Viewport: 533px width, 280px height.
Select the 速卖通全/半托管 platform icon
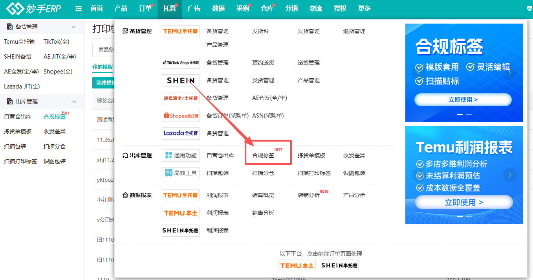180,98
